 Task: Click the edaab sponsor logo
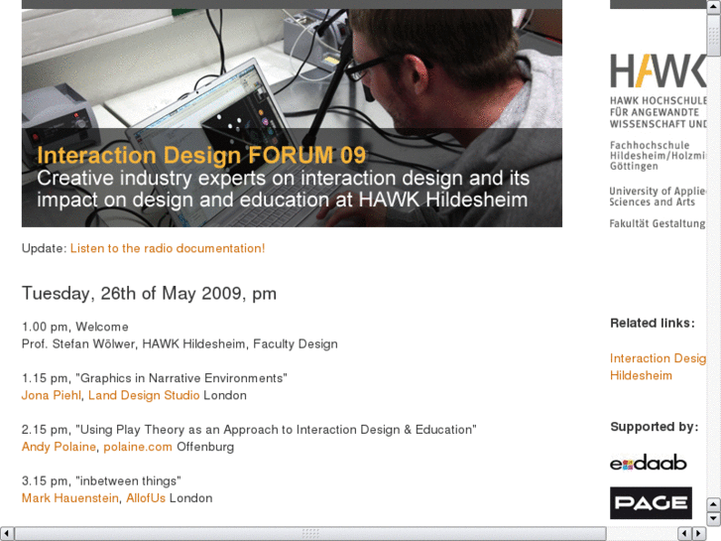(x=649, y=463)
